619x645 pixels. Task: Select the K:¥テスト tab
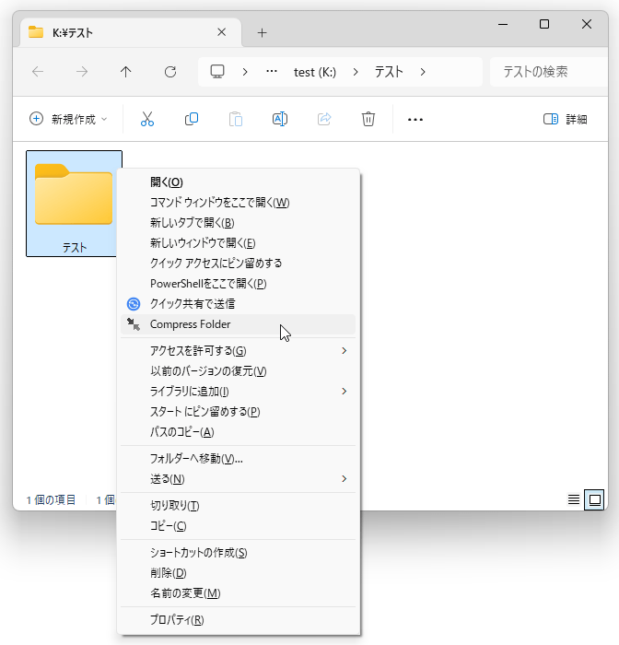(x=131, y=32)
